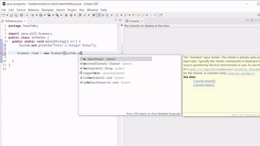Open the Coverage dropdown arrow
This screenshot has height=146, width=260.
point(53,15)
